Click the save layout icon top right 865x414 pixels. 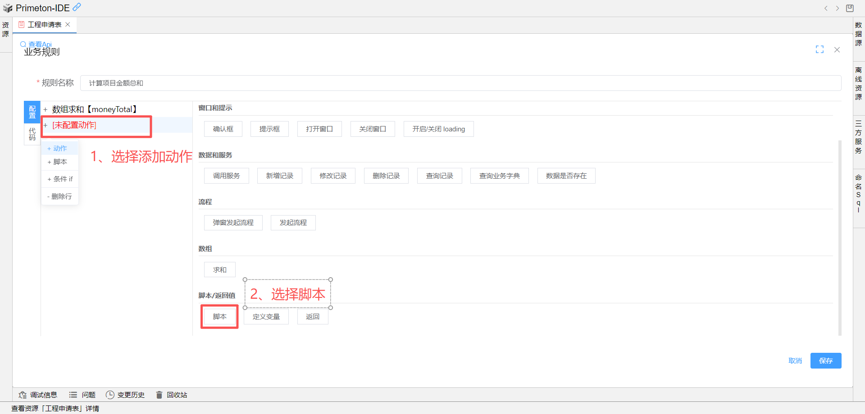(850, 8)
